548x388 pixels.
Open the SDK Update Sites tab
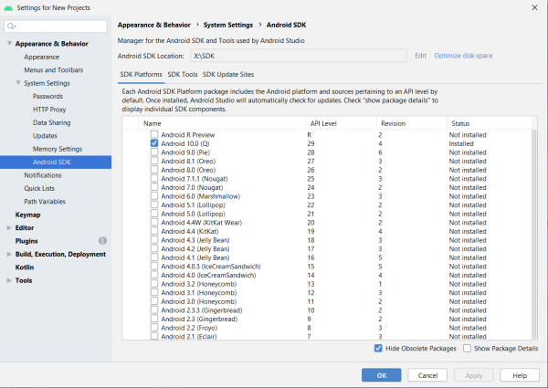pos(228,74)
